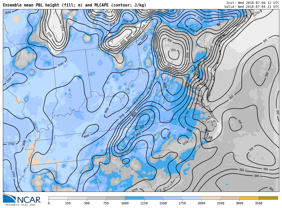Pick the pale blue 1750–2000 colorbar swatch
Viewport: 282px width, 208px height.
pos(192,198)
